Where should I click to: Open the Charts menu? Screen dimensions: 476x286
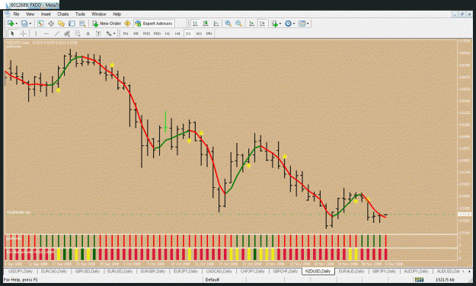pyautogui.click(x=63, y=14)
